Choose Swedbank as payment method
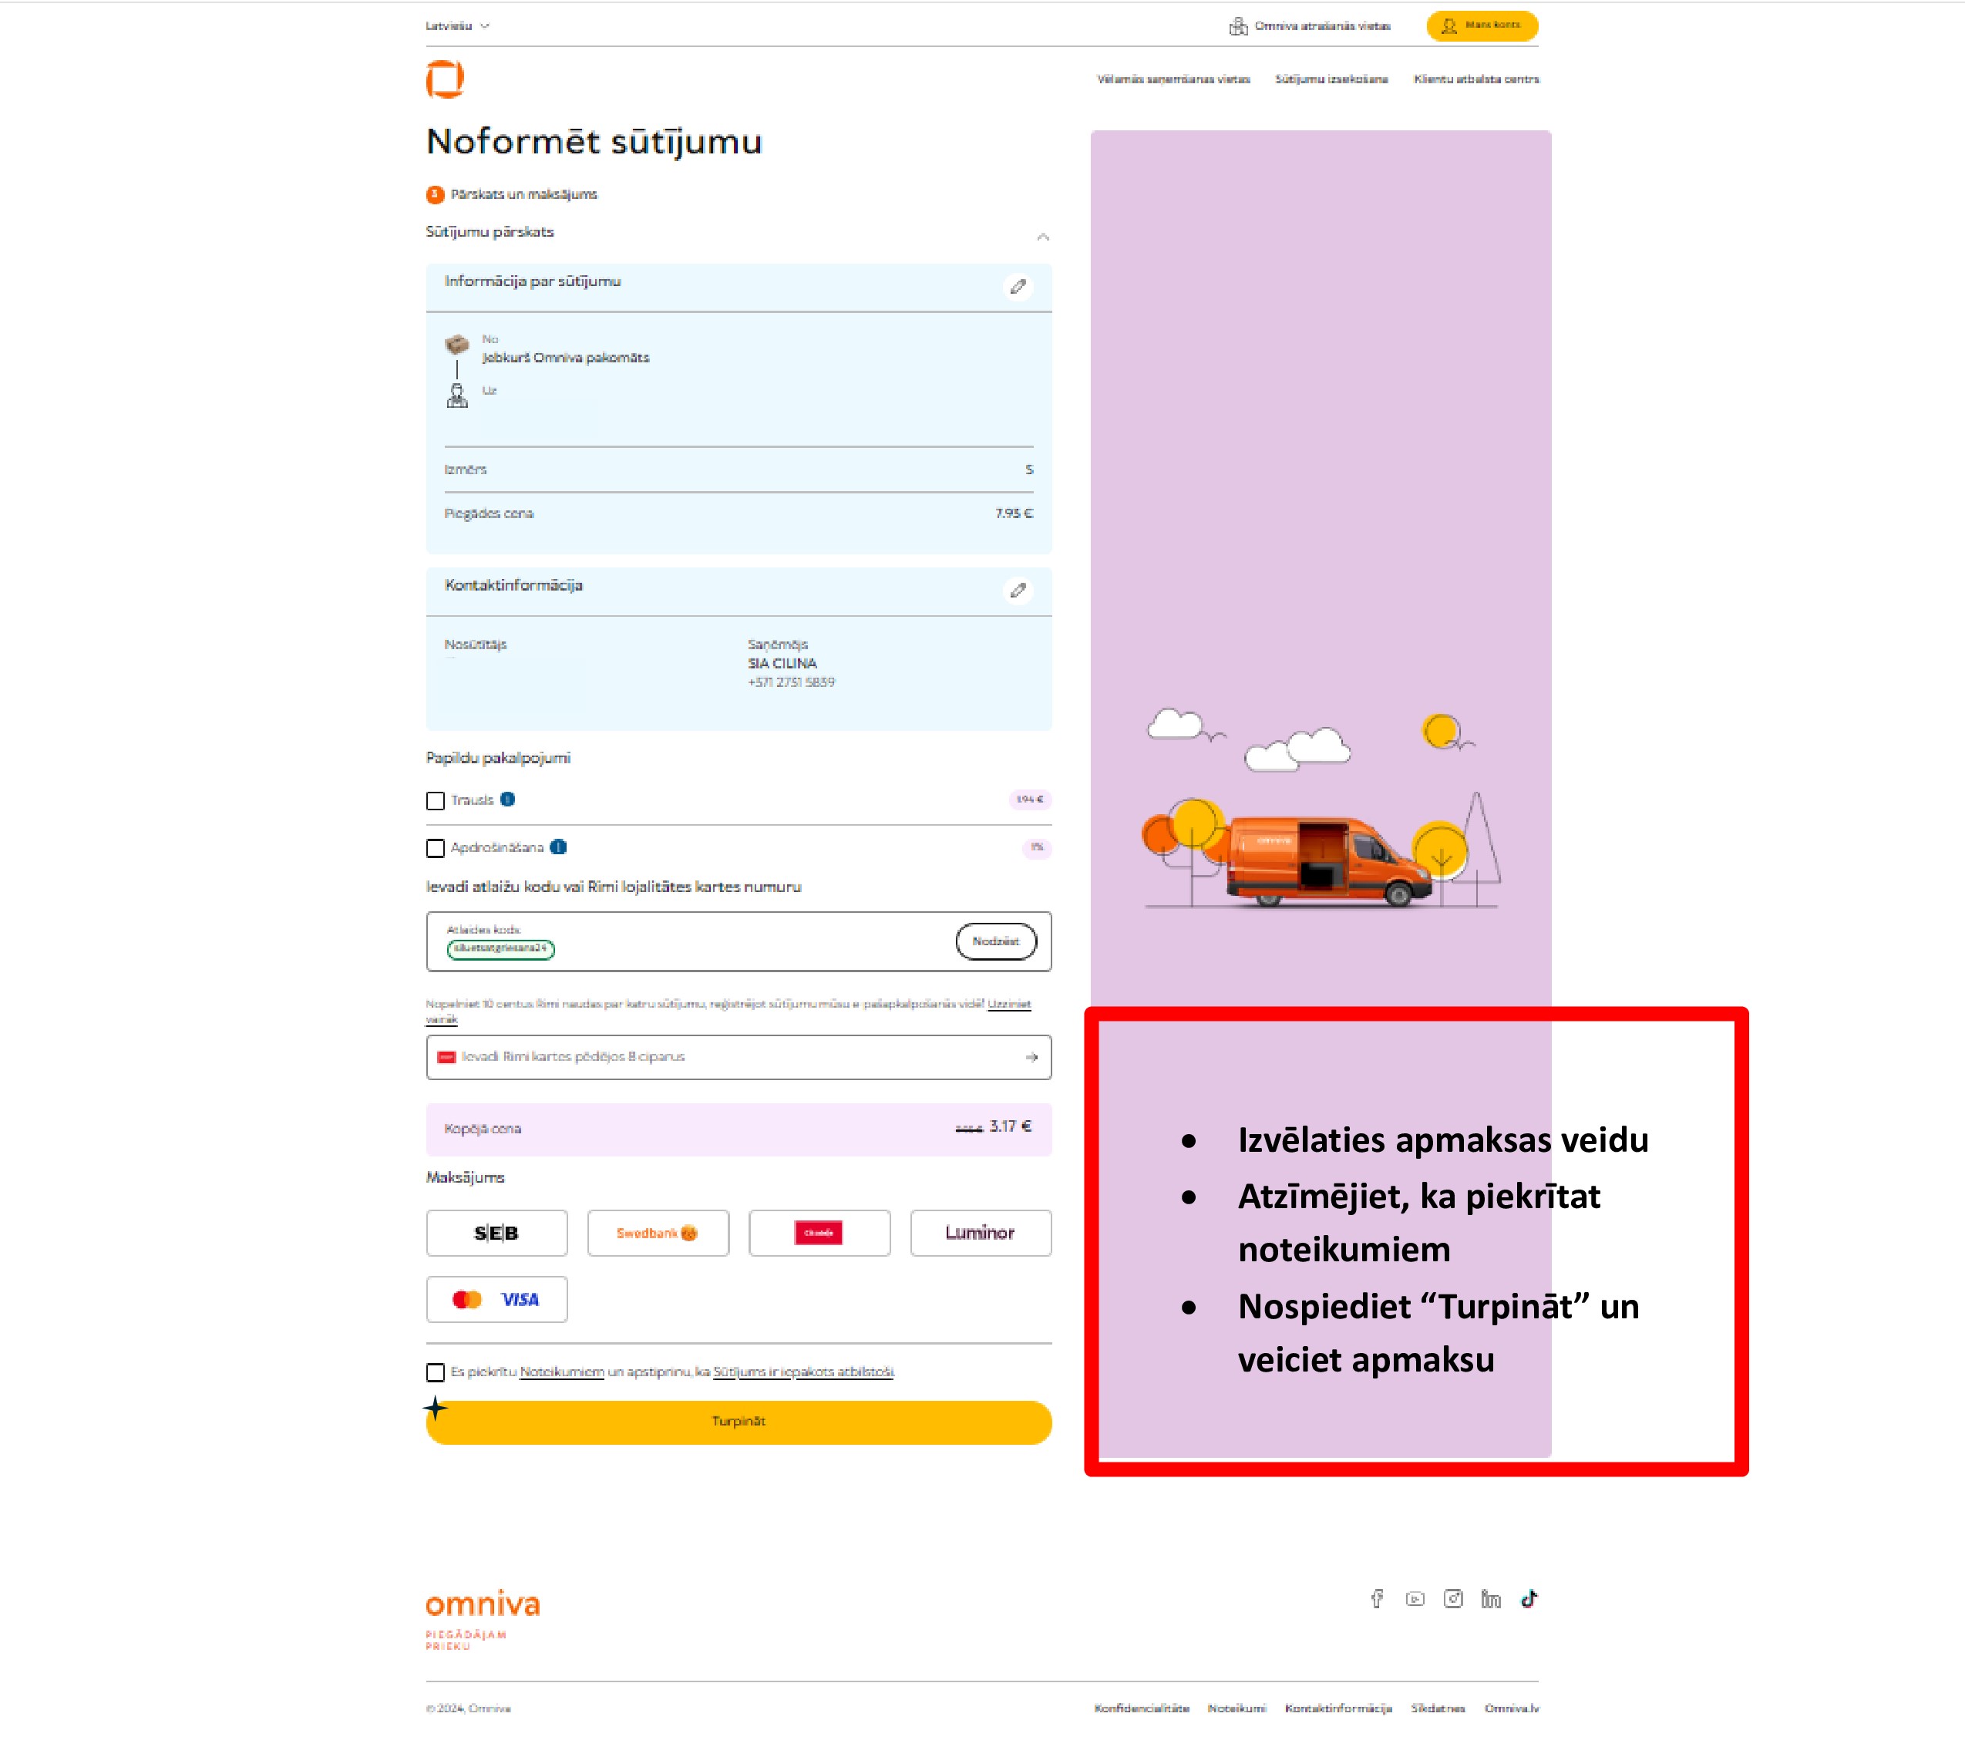1965x1747 pixels. click(x=658, y=1233)
